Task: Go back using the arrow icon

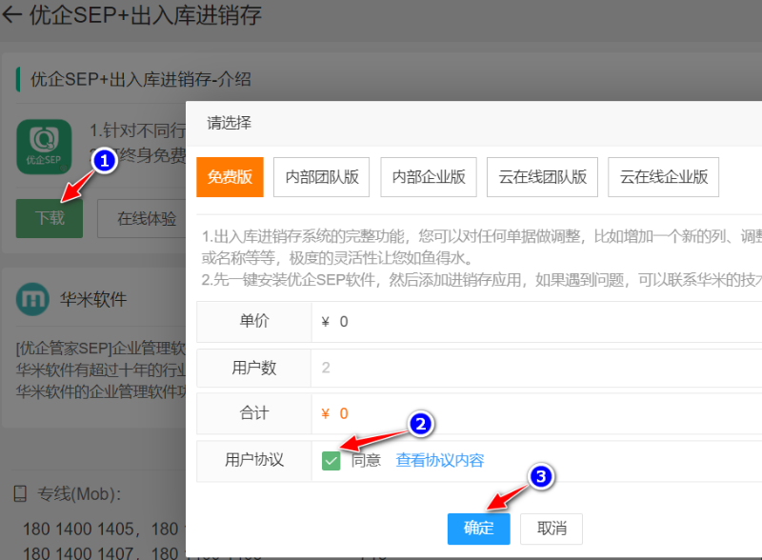Action: pyautogui.click(x=12, y=14)
